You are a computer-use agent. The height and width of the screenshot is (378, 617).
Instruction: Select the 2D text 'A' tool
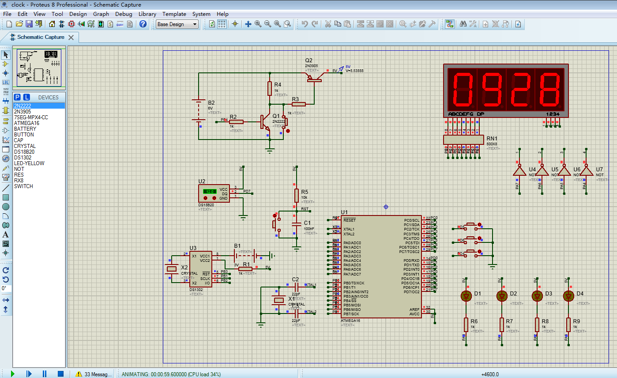(6, 234)
